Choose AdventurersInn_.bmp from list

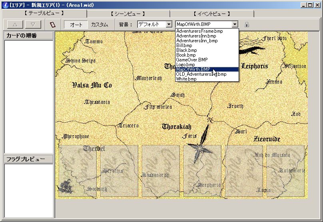click(x=207, y=41)
